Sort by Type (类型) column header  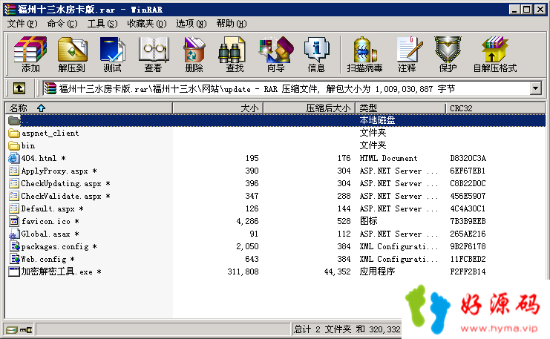coord(400,108)
